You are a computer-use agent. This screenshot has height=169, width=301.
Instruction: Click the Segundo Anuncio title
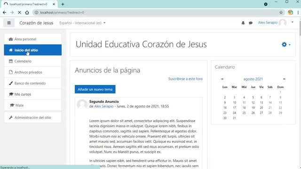coord(104,101)
